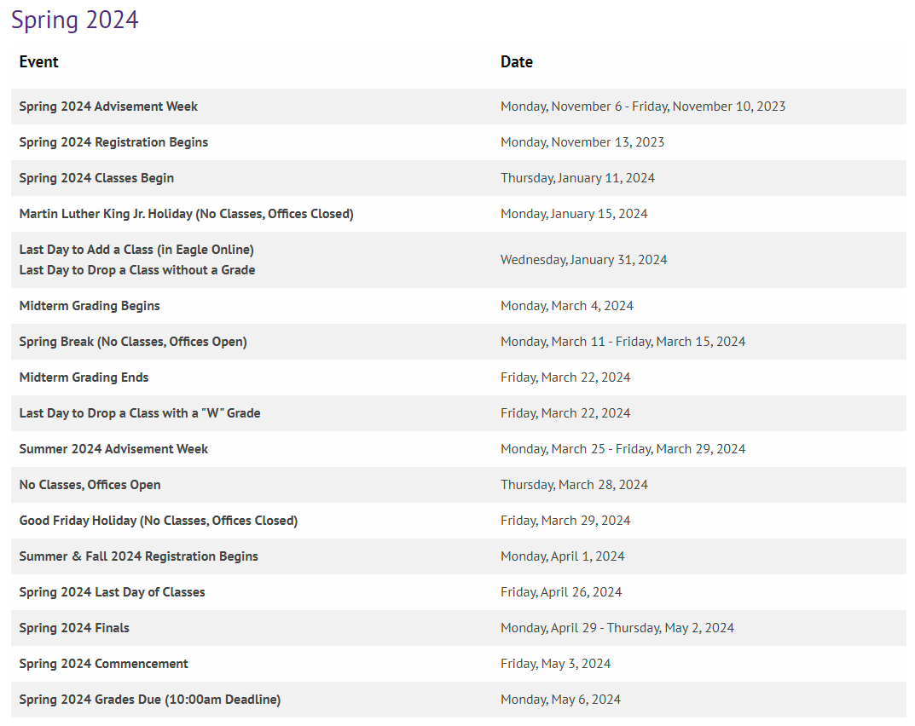
Task: Click the Friday, May 3, 2024 date
Action: click(x=555, y=664)
